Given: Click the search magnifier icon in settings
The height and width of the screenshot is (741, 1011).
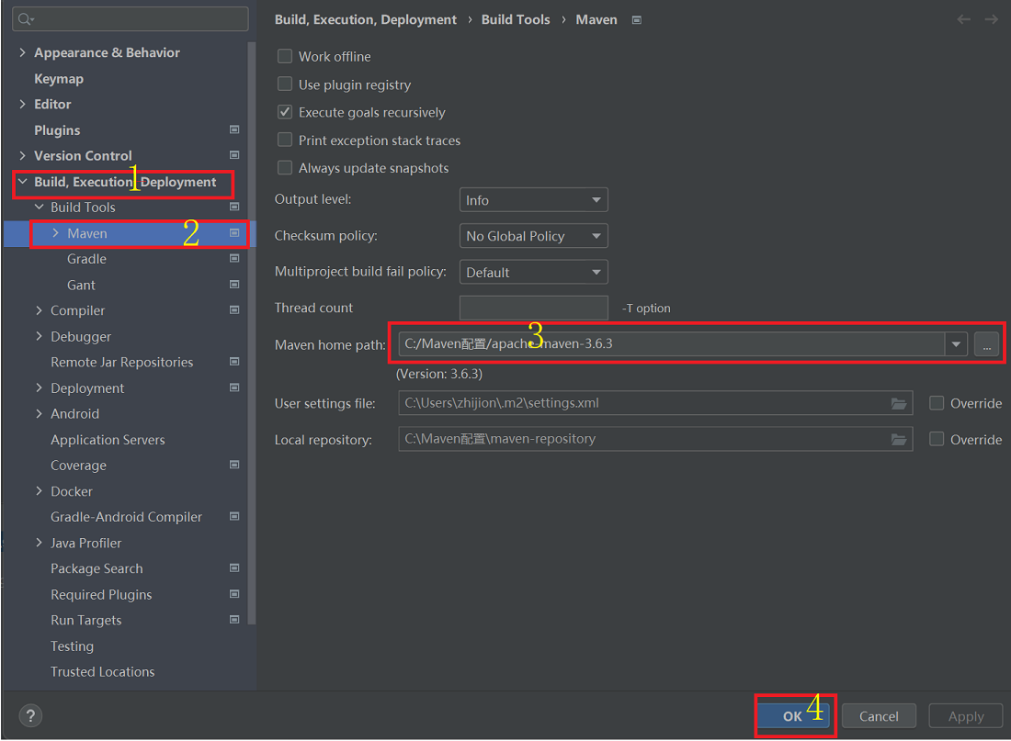Looking at the screenshot, I should click(x=25, y=19).
